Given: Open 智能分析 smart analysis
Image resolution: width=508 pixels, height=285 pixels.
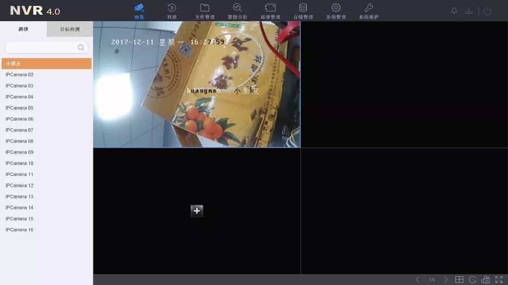Looking at the screenshot, I should coord(237,11).
